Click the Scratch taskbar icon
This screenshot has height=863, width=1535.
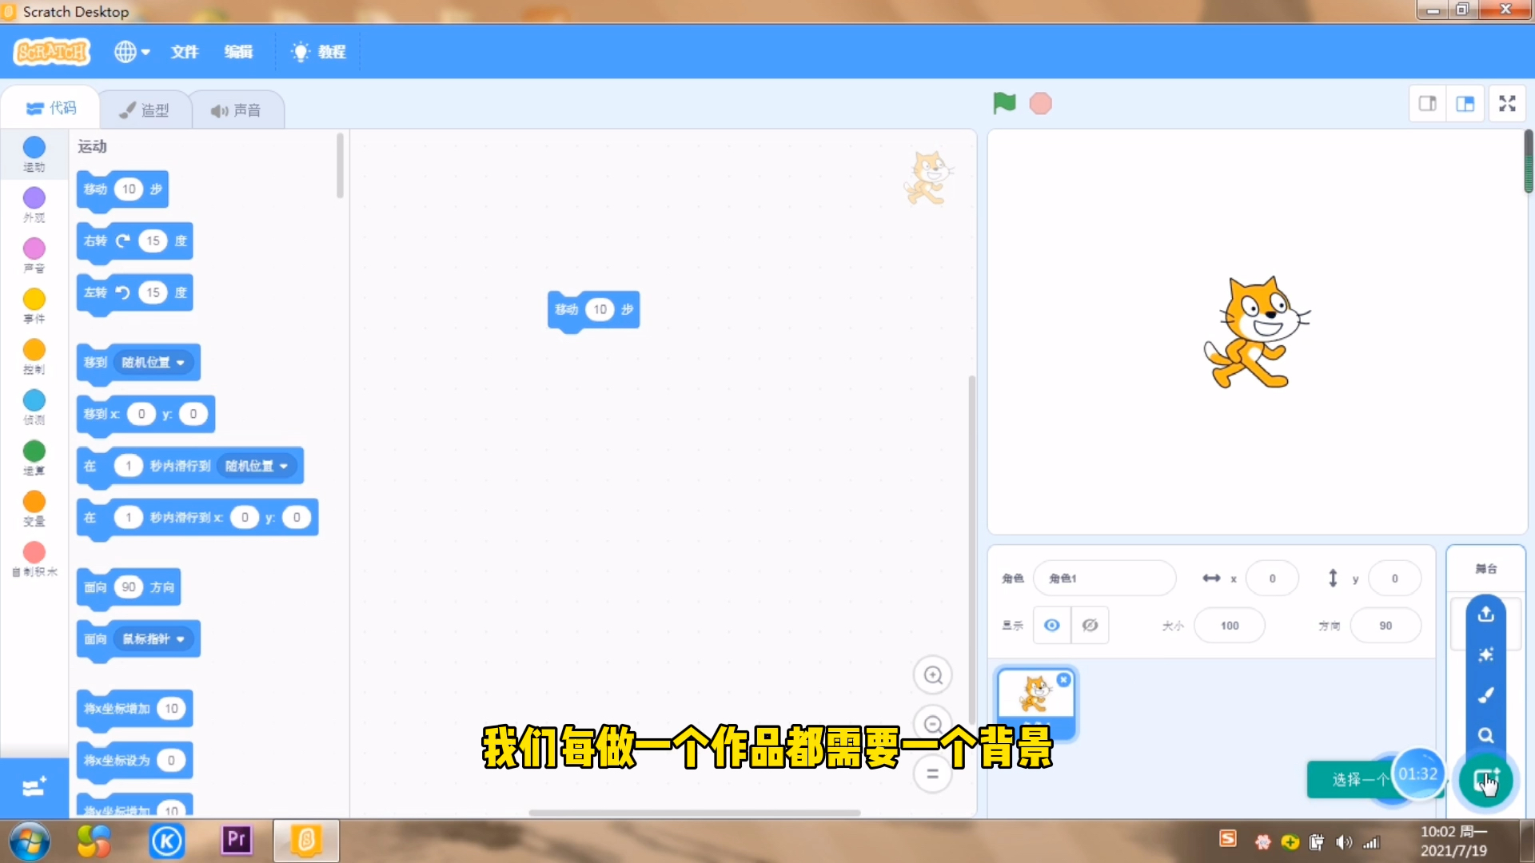coord(306,841)
